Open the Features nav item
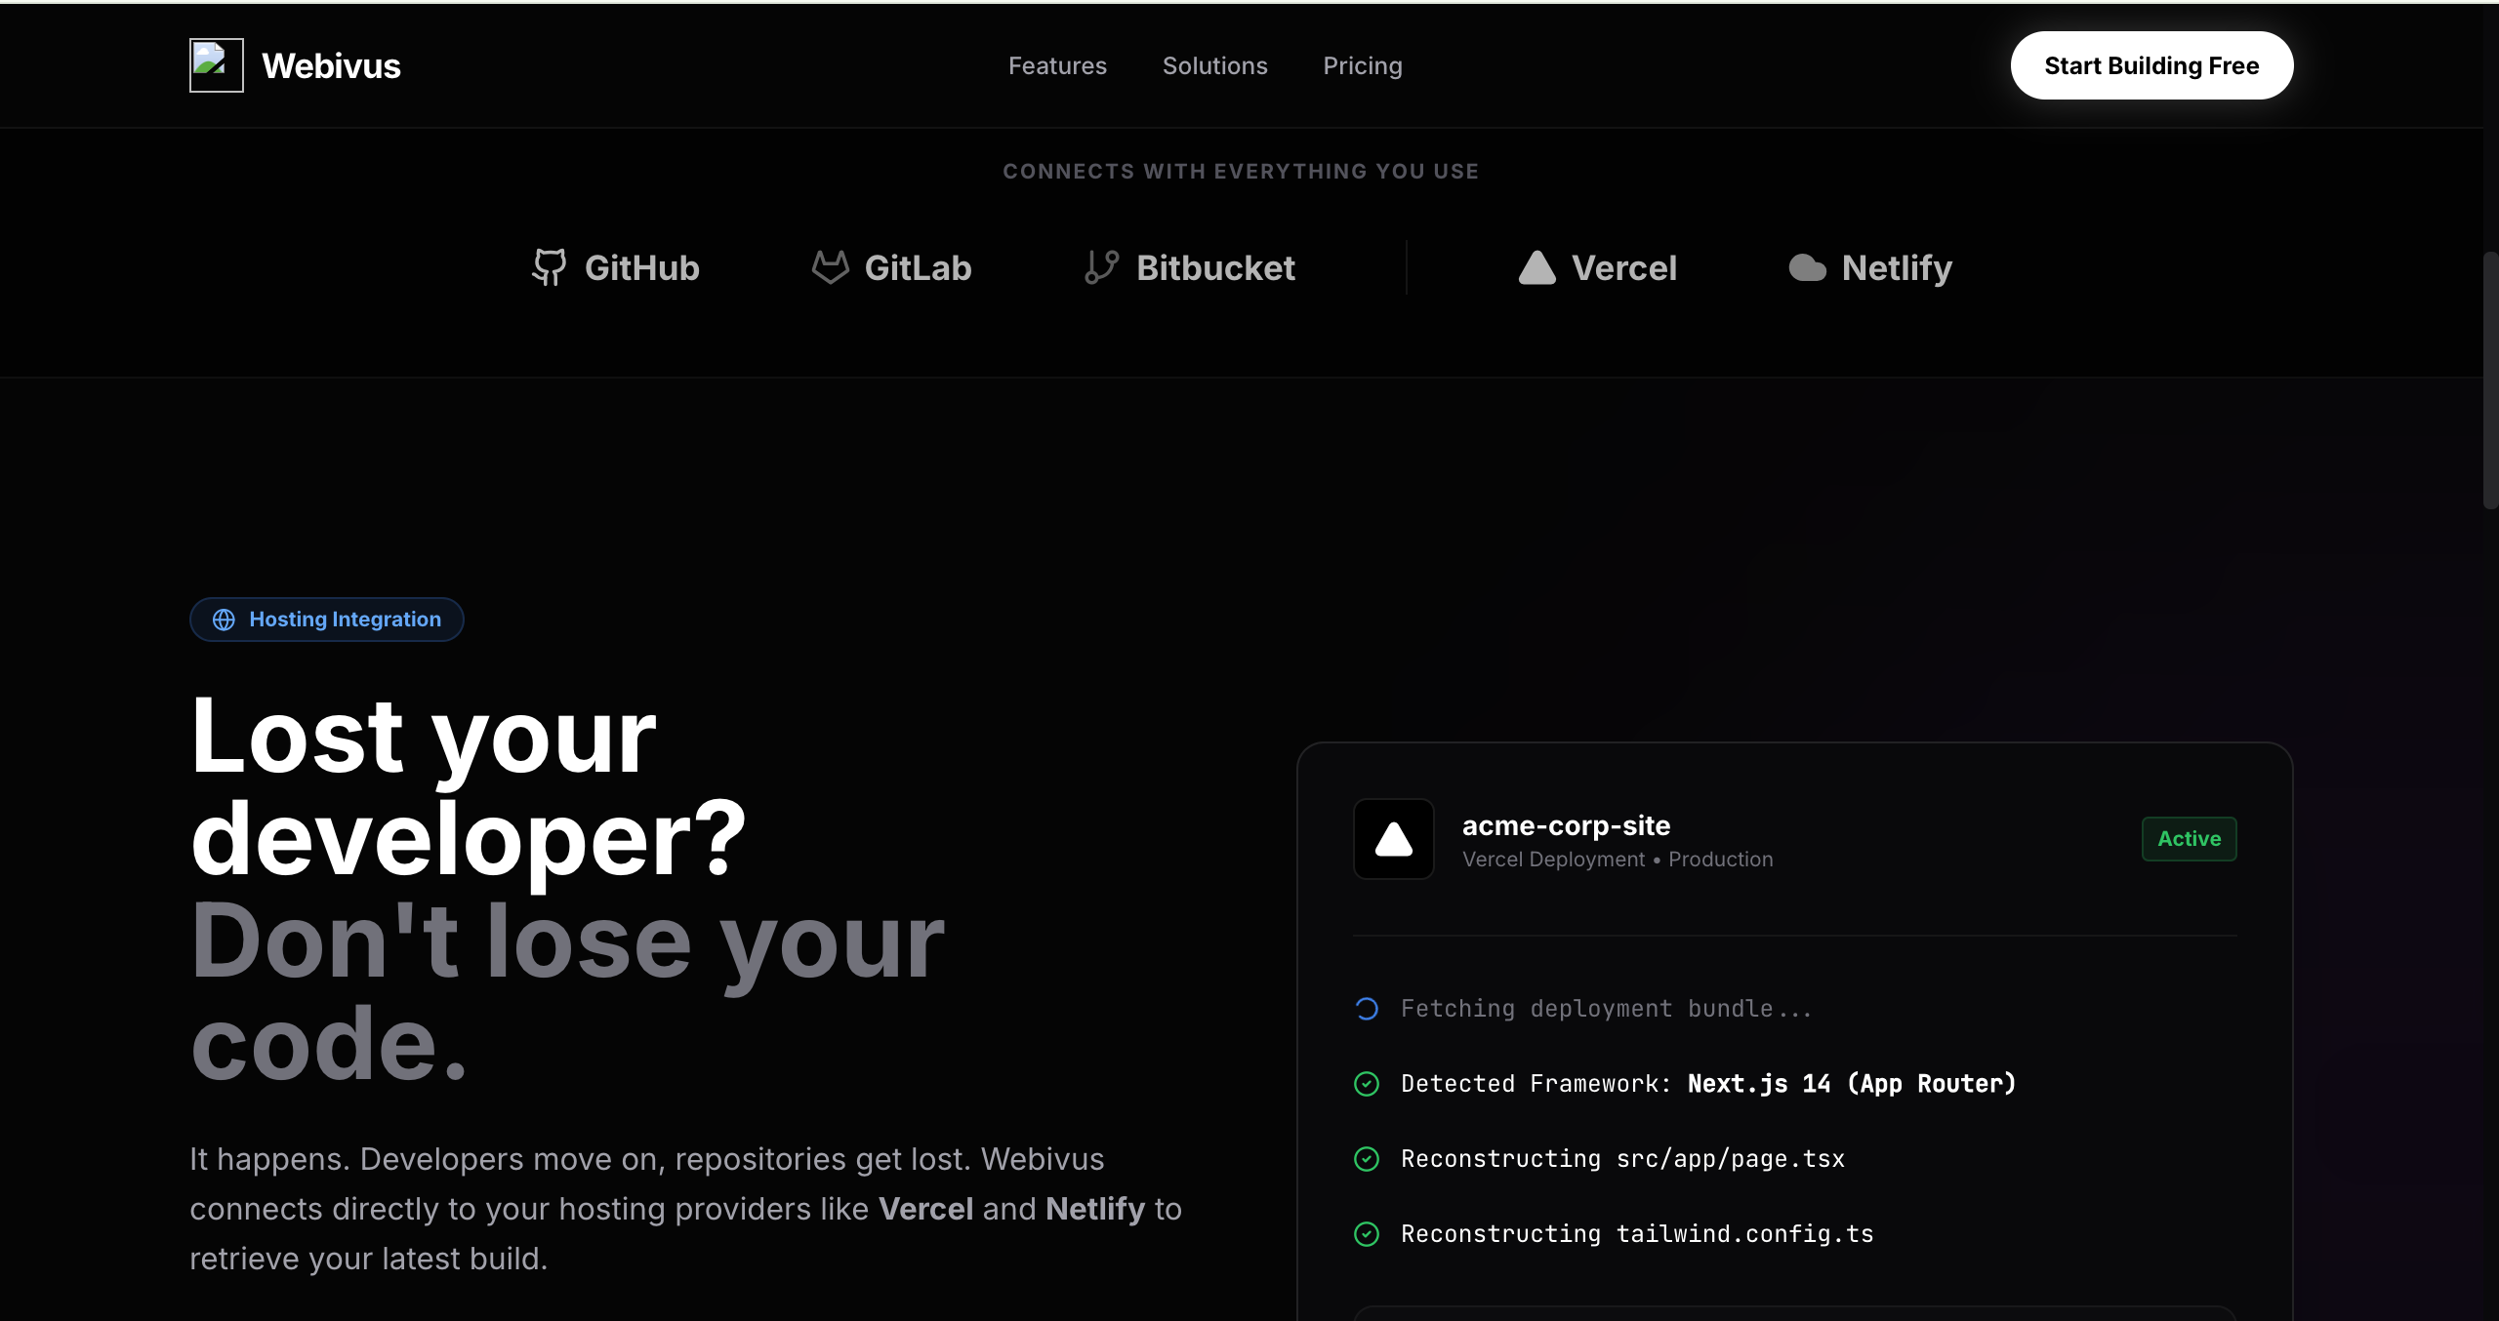This screenshot has width=2499, height=1321. pyautogui.click(x=1057, y=65)
